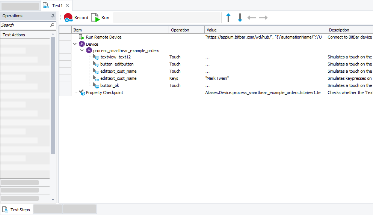Click in the Operations Search field
The height and width of the screenshot is (215, 373).
click(24, 25)
